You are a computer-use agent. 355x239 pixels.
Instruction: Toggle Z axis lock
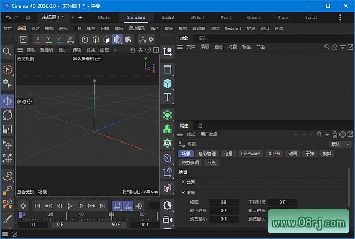(x=59, y=39)
